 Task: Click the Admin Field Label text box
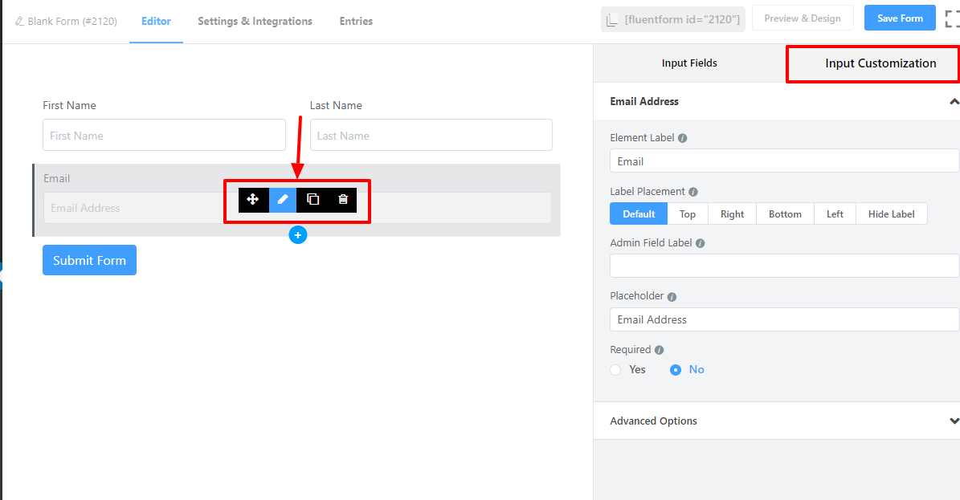point(784,266)
